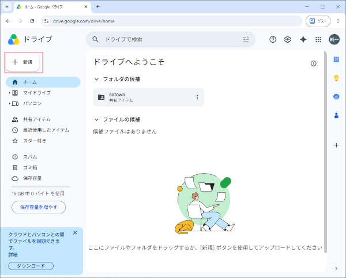Open the 詳細 link in promo
346x278 pixels.
tap(13, 254)
